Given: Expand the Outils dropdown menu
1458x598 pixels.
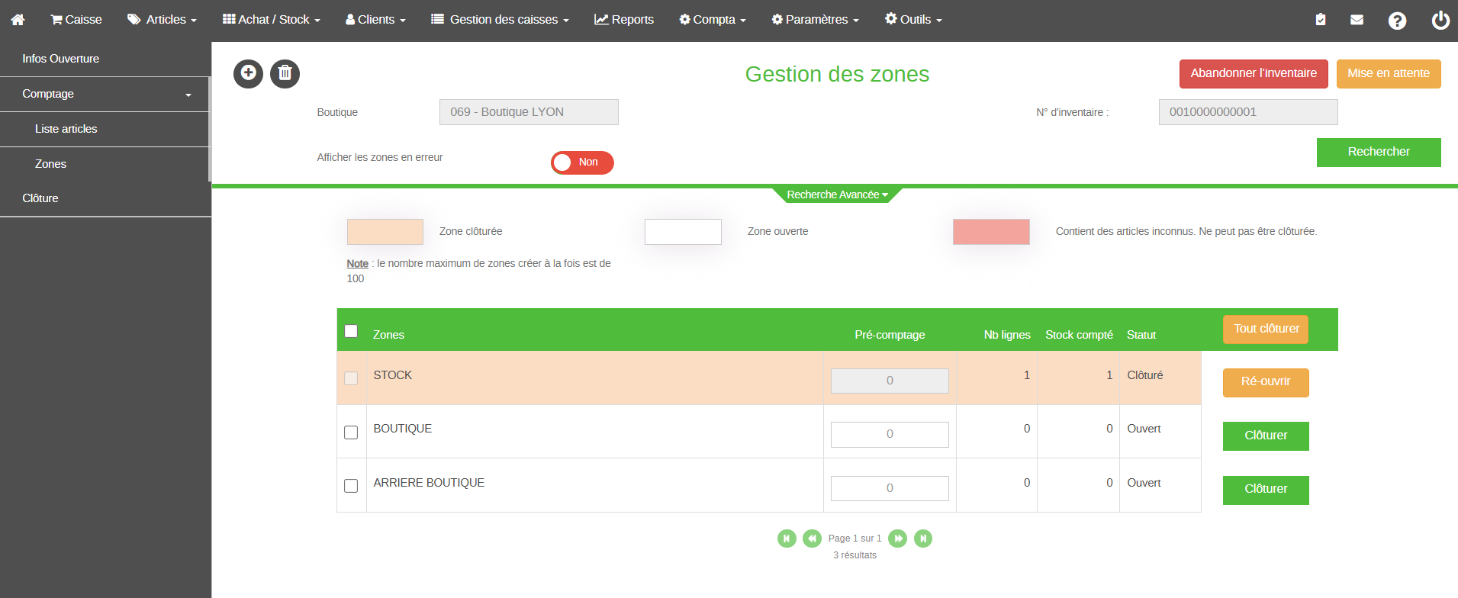Looking at the screenshot, I should tap(913, 20).
